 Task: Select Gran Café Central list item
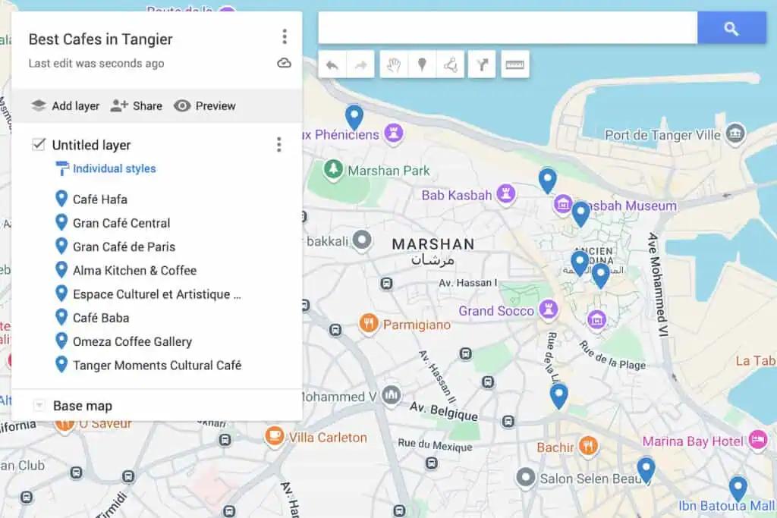click(x=121, y=223)
